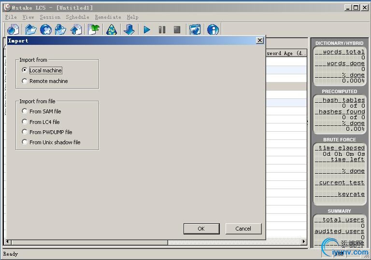This screenshot has width=371, height=260.
Task: Click the Open Session folder icon
Action: pyautogui.click(x=31, y=30)
